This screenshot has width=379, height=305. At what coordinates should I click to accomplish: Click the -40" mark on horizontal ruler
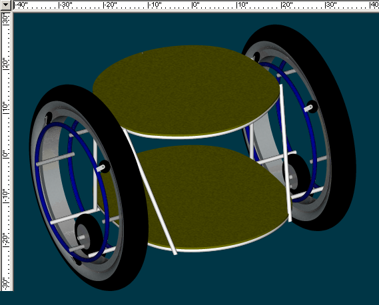tap(21, 5)
